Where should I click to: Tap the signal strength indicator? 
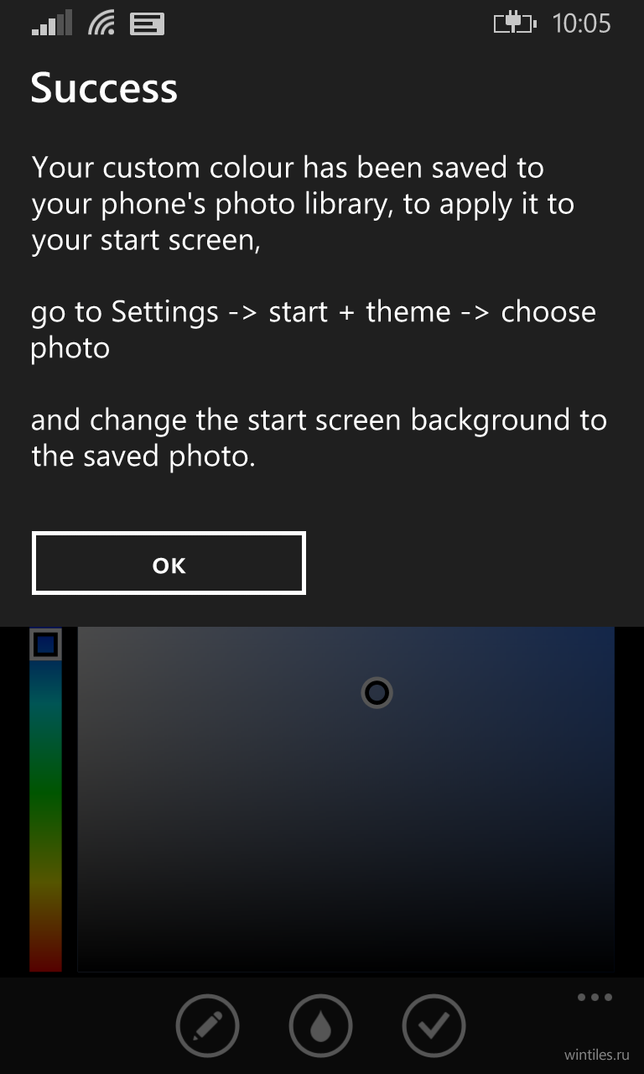click(x=52, y=23)
